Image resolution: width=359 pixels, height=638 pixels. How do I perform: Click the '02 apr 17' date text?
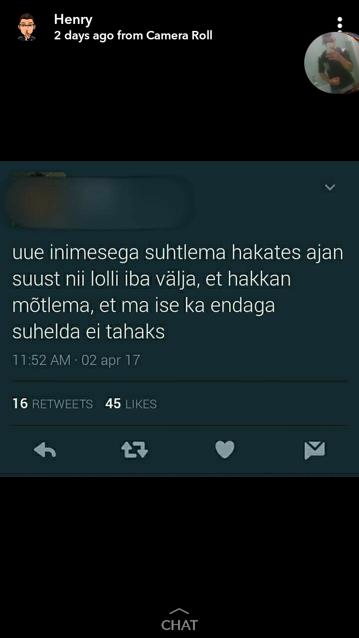point(111,360)
